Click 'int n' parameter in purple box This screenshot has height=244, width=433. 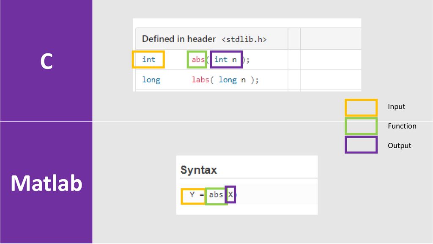pyautogui.click(x=226, y=60)
